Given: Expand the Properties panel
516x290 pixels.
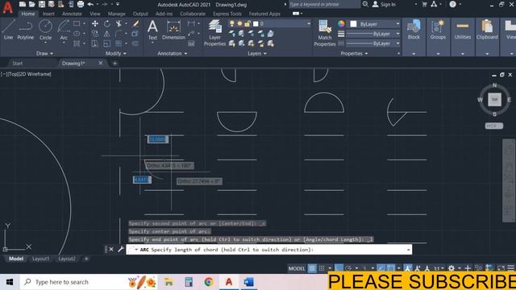Looking at the screenshot, I should [x=354, y=53].
